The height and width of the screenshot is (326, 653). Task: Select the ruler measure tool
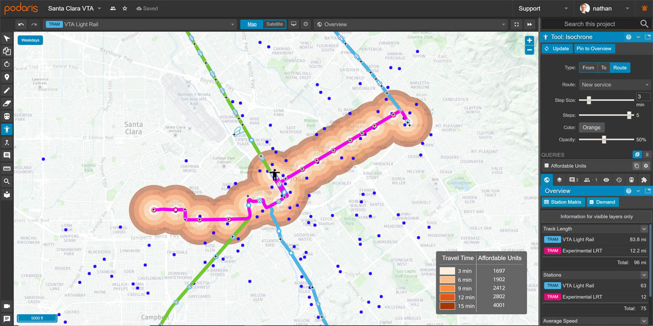[x=7, y=168]
